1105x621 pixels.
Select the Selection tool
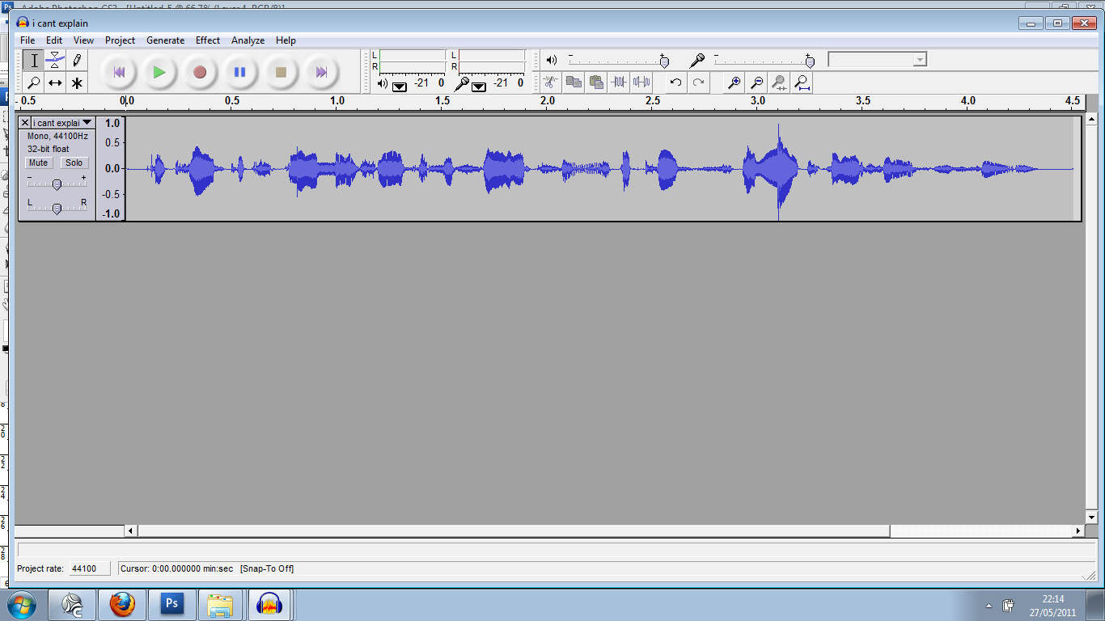32,59
